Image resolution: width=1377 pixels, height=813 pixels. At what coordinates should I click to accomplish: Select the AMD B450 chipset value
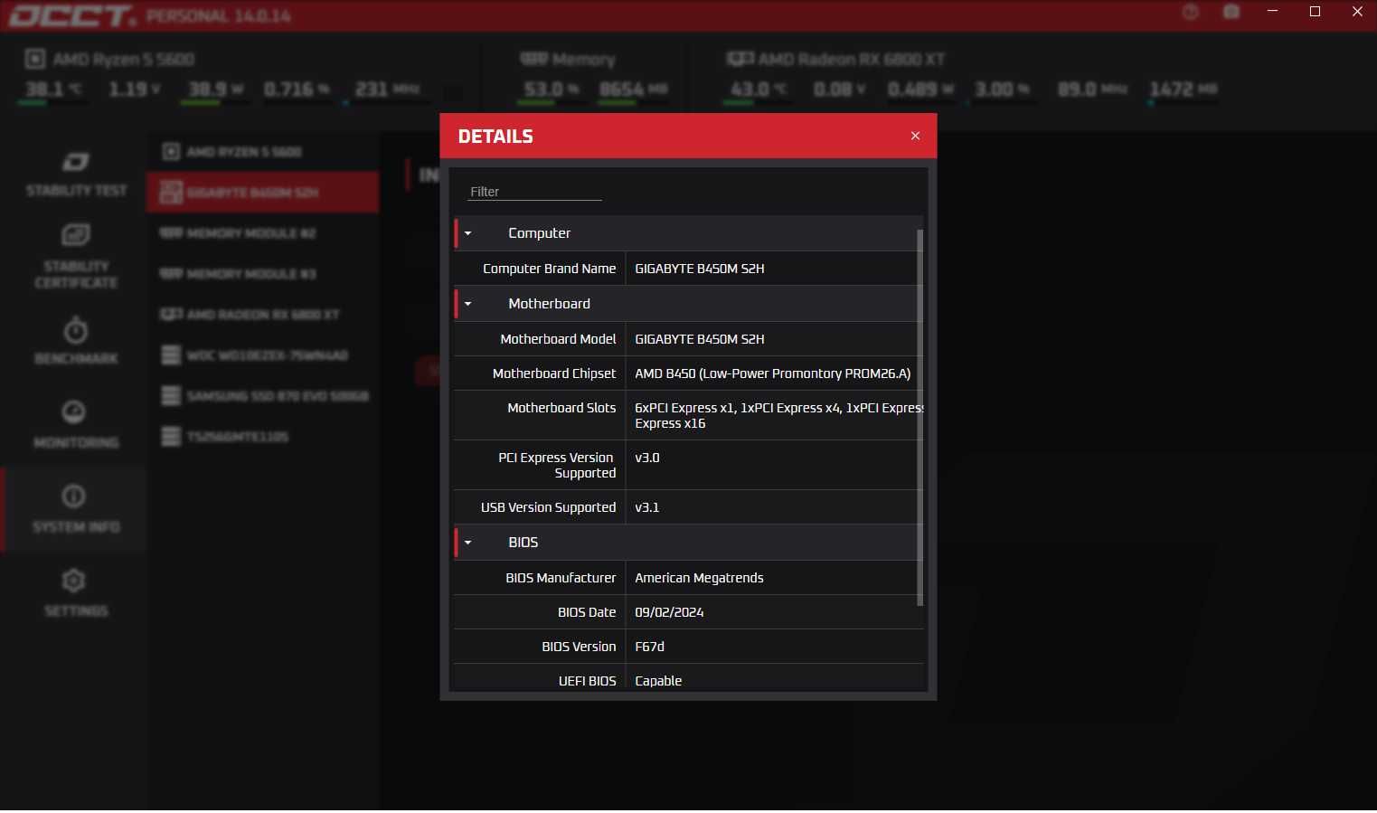click(x=773, y=373)
